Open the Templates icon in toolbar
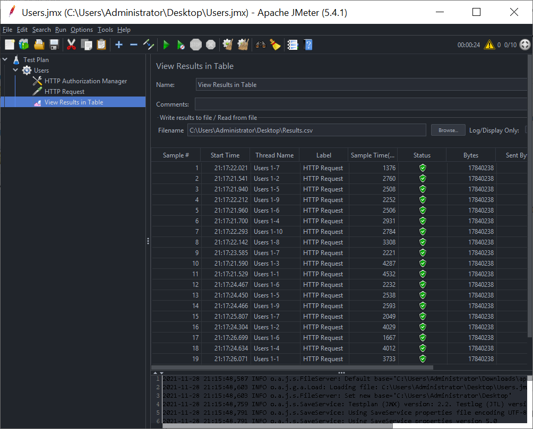 click(24, 45)
